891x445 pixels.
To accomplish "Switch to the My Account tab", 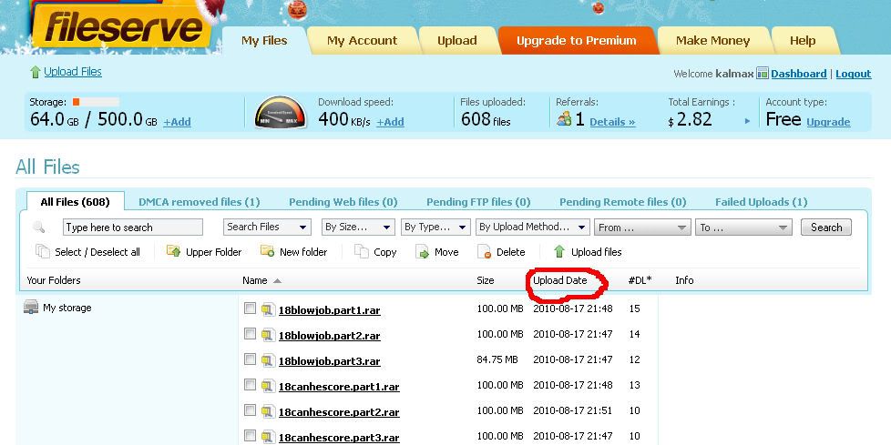I will pos(362,40).
